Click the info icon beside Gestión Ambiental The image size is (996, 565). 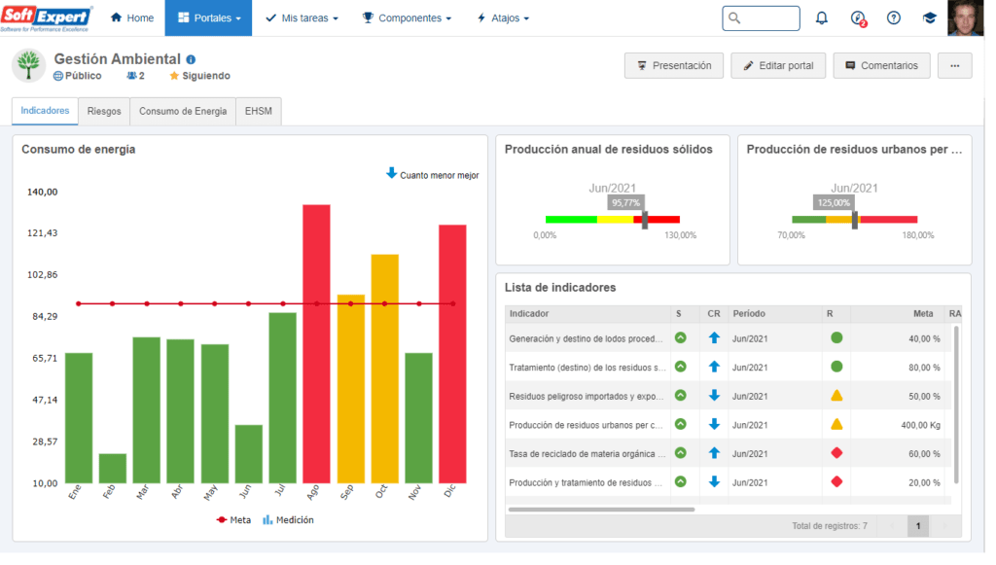pos(191,59)
